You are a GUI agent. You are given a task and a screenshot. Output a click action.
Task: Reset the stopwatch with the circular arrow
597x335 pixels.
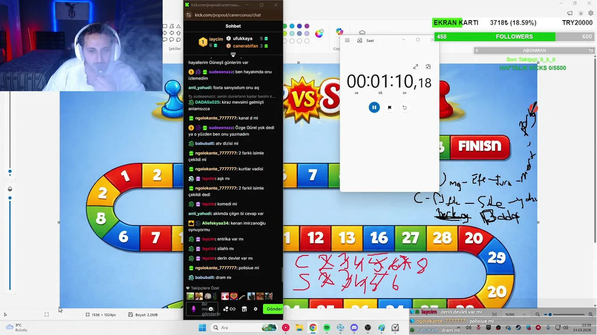point(404,107)
